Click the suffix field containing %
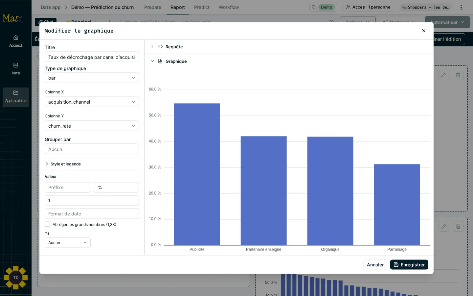The height and width of the screenshot is (296, 473). point(116,187)
